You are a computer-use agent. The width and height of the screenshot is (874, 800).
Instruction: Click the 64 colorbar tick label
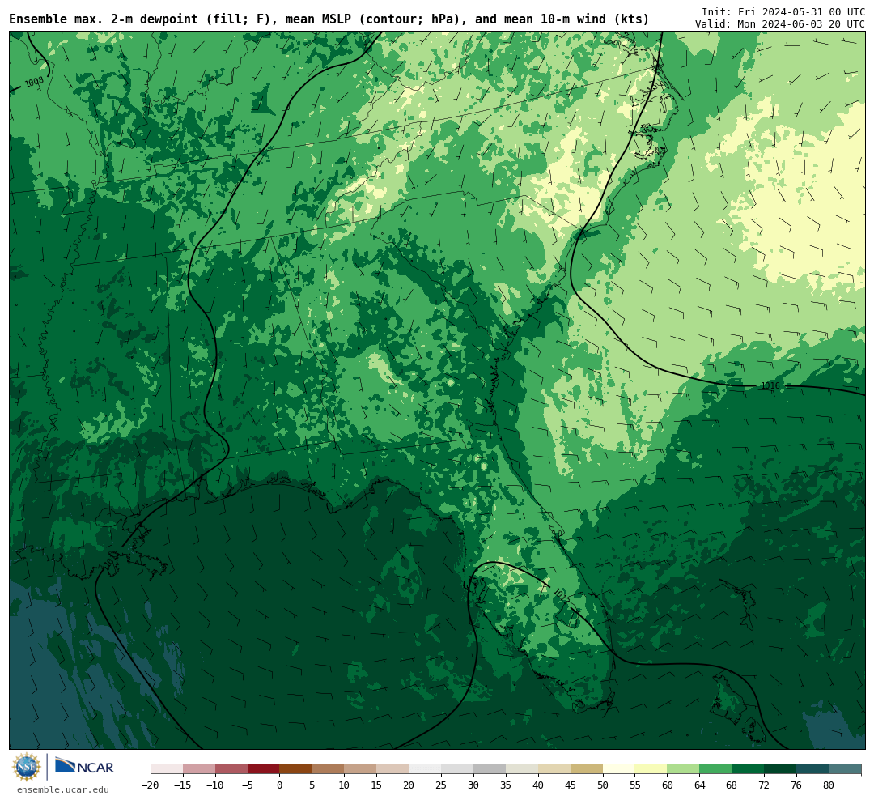point(700,785)
